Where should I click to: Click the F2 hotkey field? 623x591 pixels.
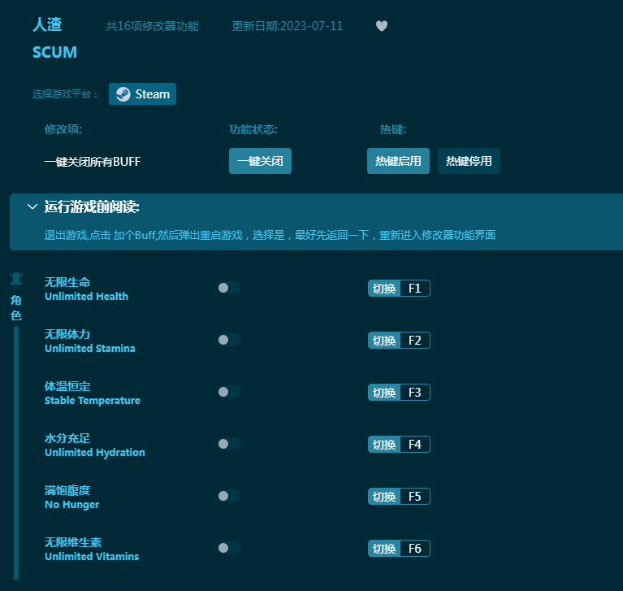pyautogui.click(x=415, y=341)
